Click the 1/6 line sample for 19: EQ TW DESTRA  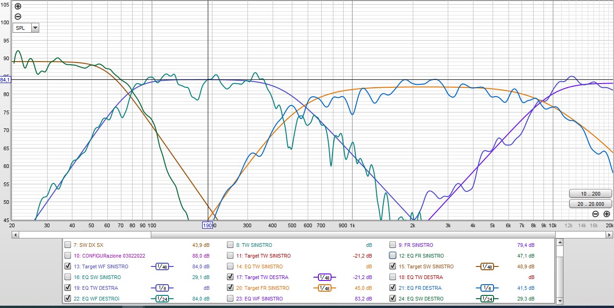point(162,288)
